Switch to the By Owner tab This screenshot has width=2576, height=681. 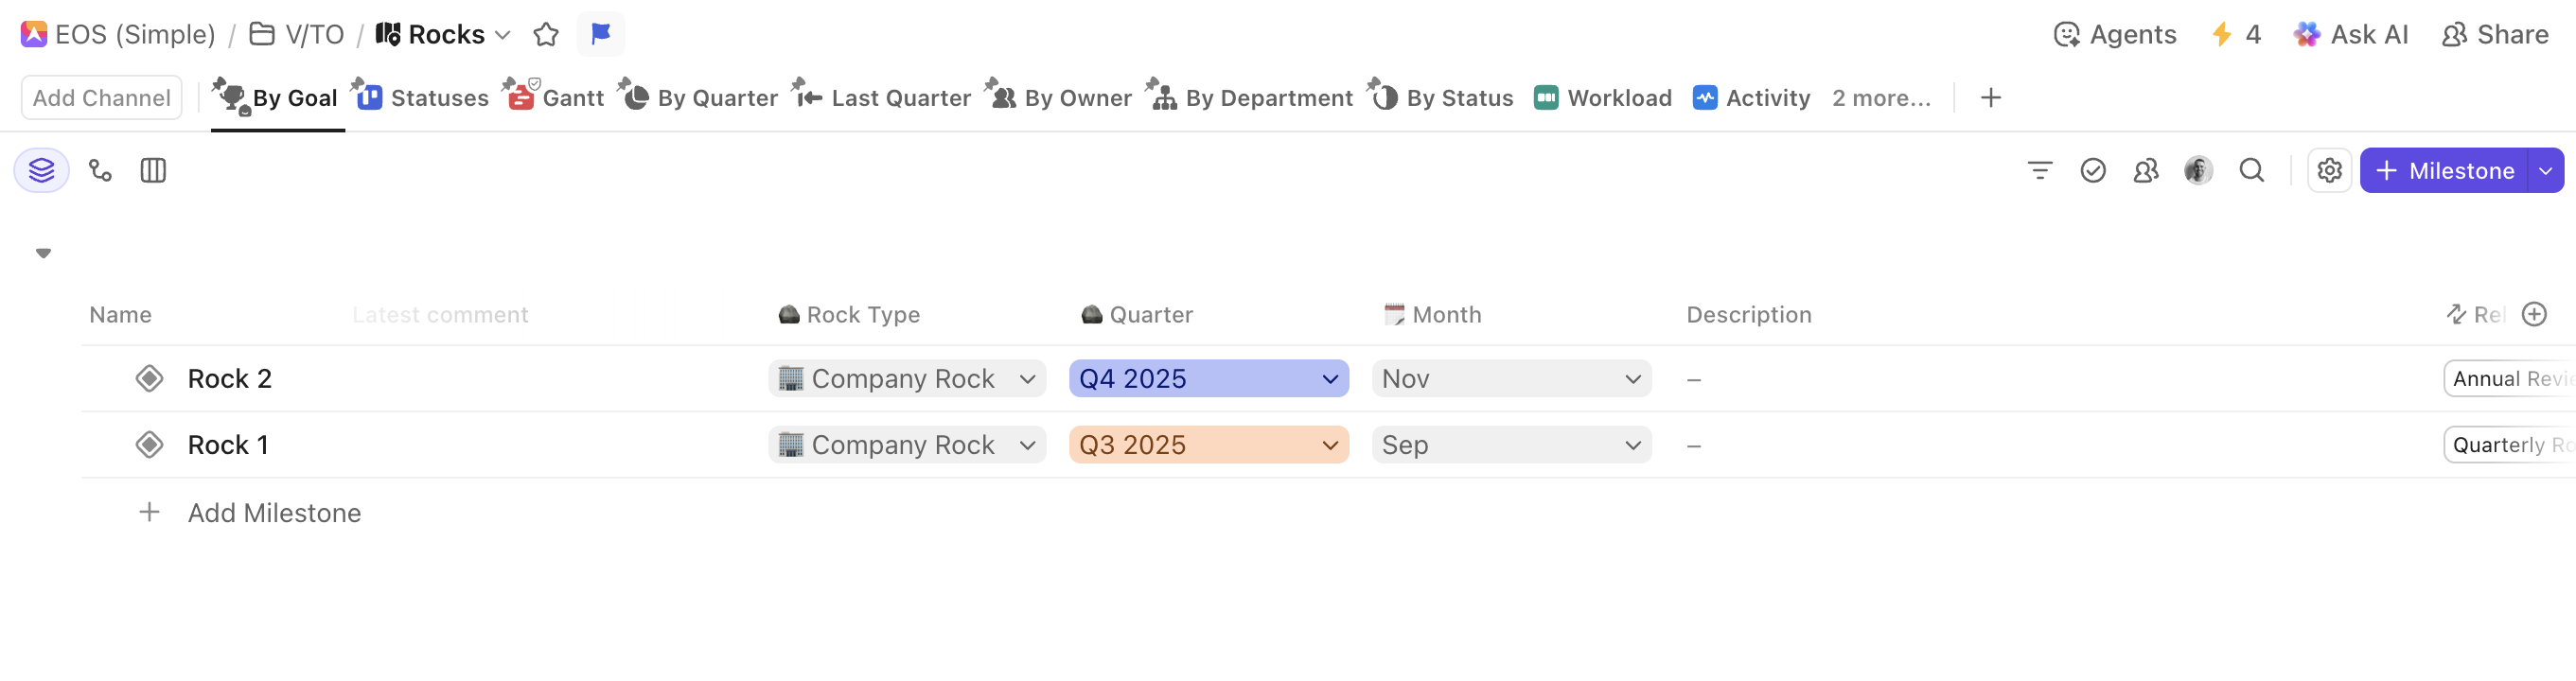[x=1061, y=98]
